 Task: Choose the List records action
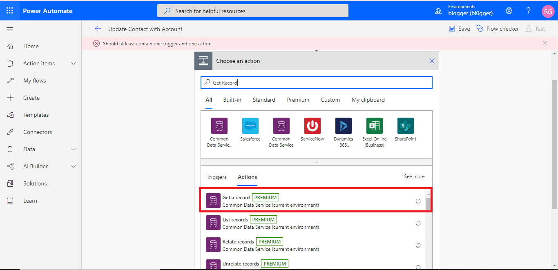pos(313,223)
